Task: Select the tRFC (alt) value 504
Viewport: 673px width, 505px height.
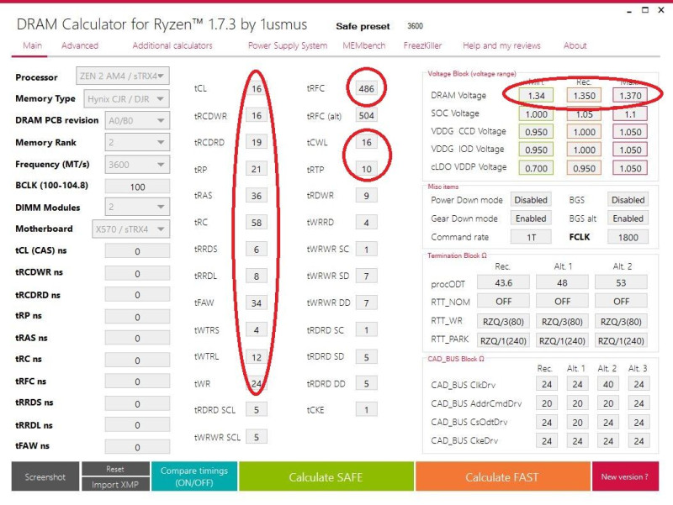Action: tap(367, 115)
